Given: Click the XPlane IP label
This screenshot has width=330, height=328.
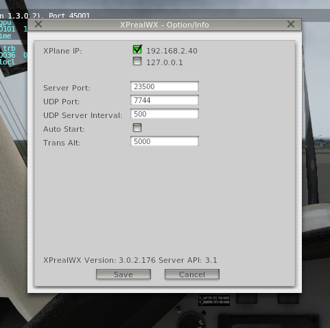Looking at the screenshot, I should [62, 51].
